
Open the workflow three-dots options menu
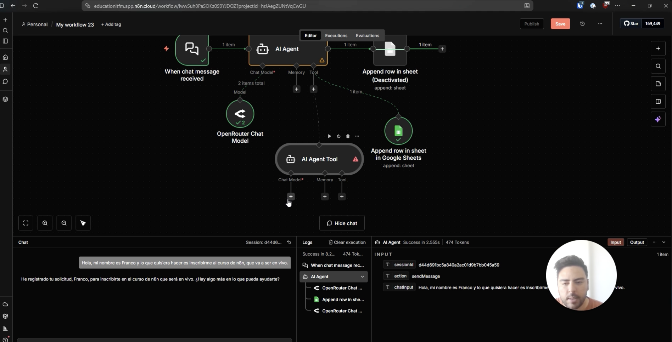(x=600, y=24)
